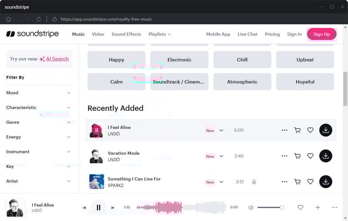Image resolution: width=348 pixels, height=221 pixels.
Task: Navigate forward in browser
Action: point(29,19)
